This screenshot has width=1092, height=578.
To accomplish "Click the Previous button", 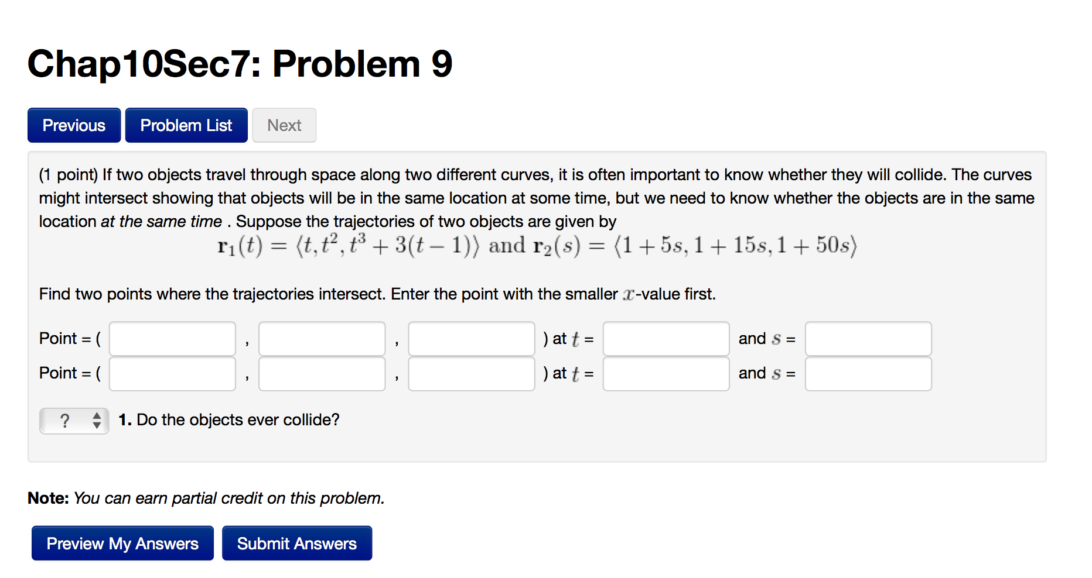I will point(73,125).
